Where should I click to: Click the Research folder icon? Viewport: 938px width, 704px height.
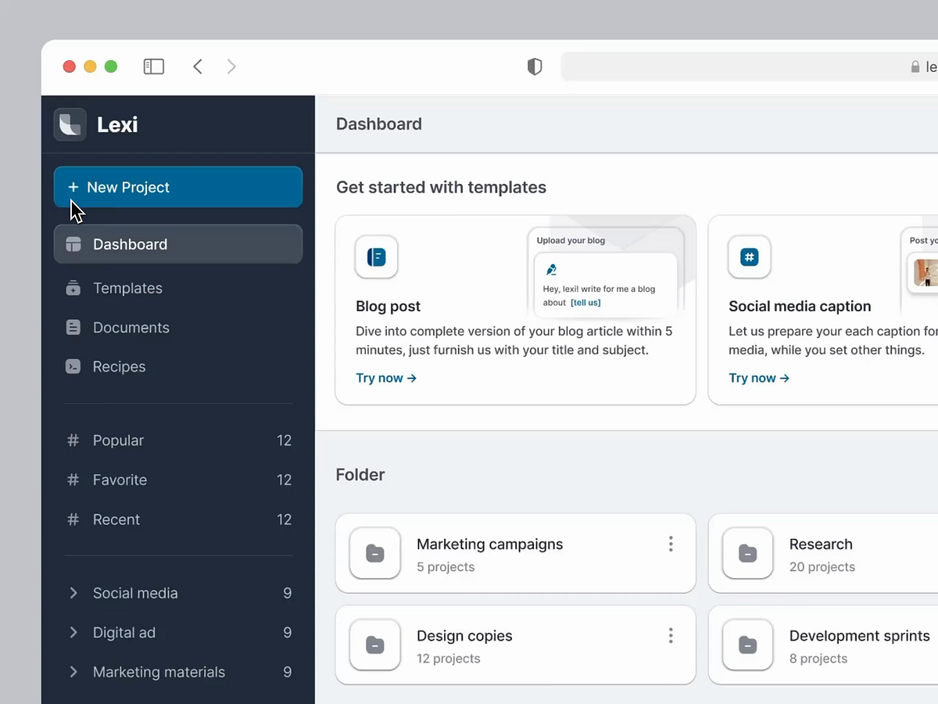[748, 554]
